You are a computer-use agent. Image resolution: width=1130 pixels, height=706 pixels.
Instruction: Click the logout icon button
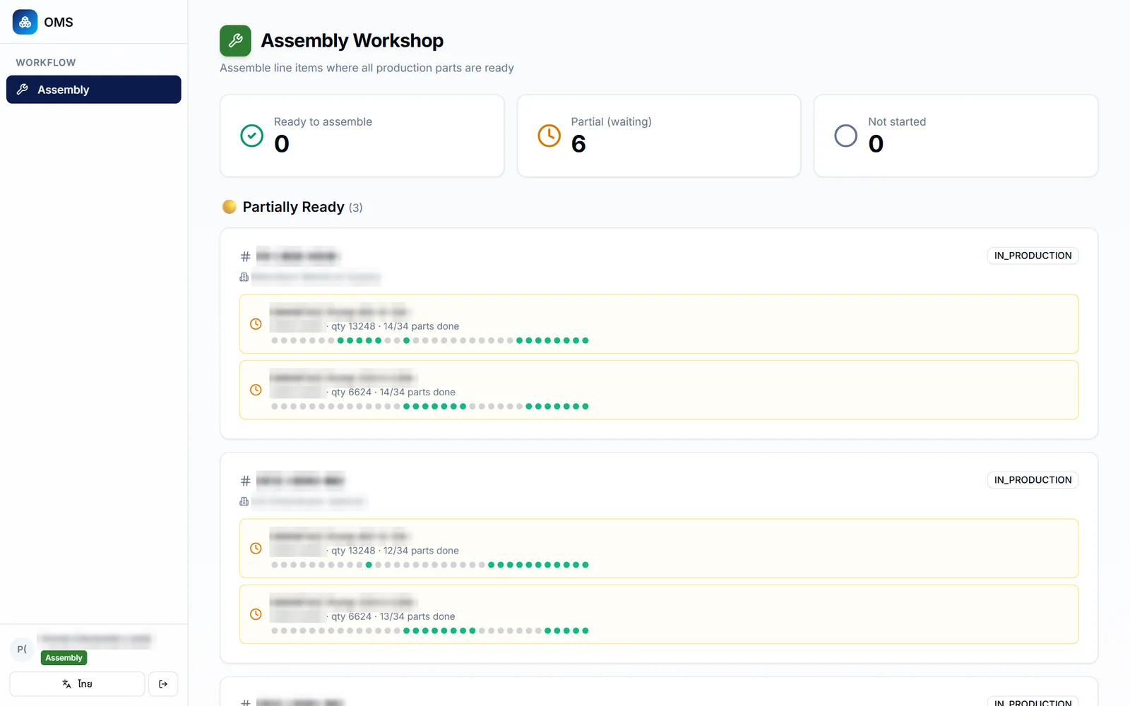coord(163,684)
